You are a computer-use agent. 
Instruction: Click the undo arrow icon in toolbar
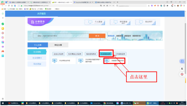[x=175, y=6]
